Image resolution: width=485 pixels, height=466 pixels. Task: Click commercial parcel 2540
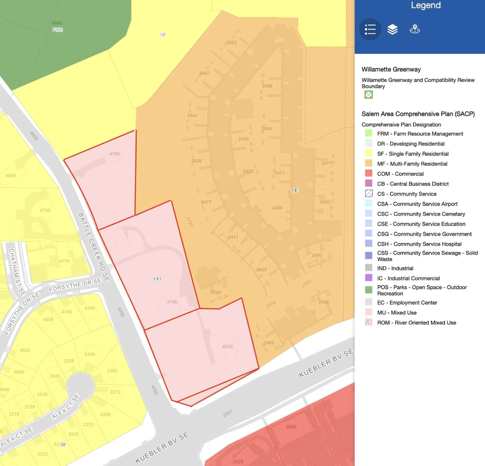tap(291, 427)
